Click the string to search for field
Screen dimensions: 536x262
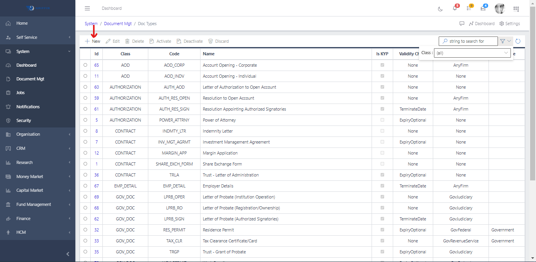tap(468, 41)
